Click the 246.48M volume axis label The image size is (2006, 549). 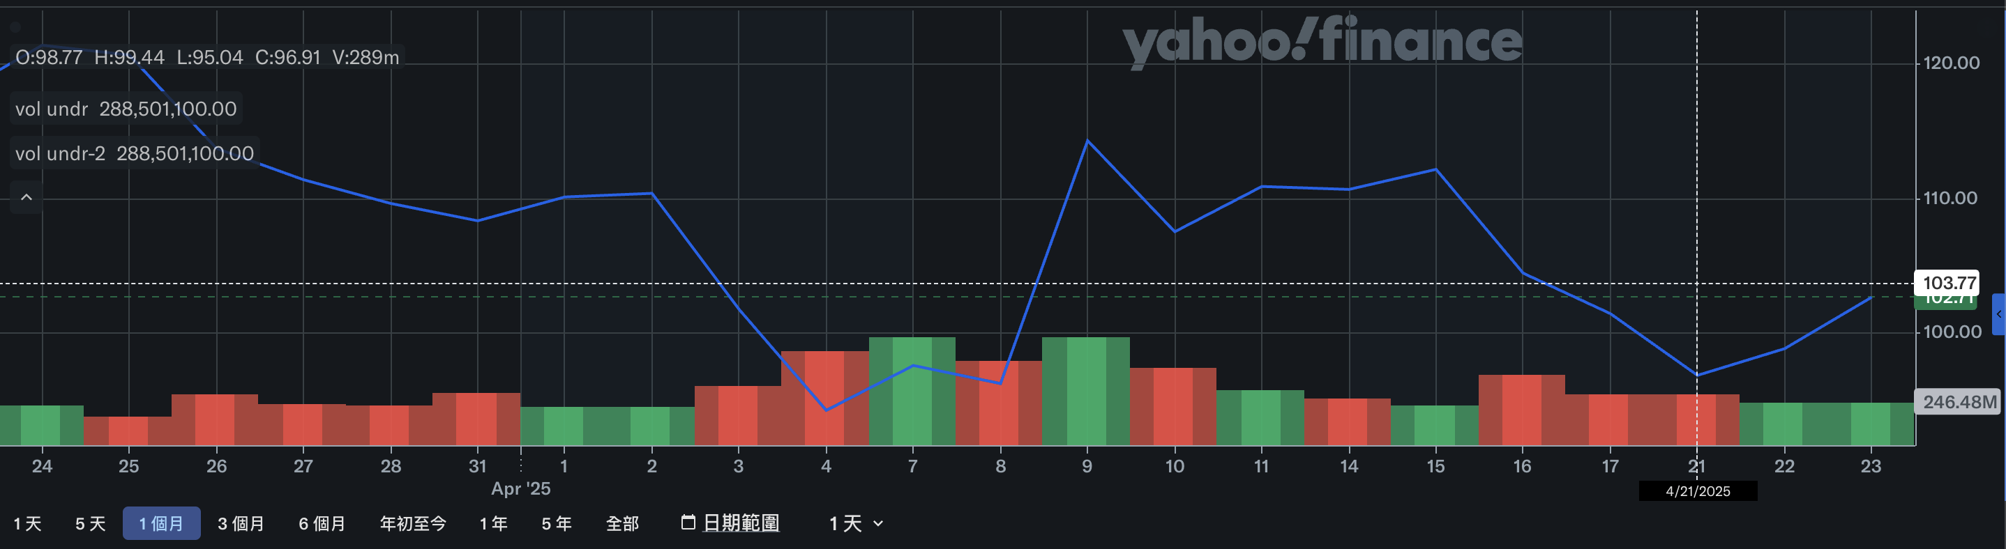(x=1959, y=402)
